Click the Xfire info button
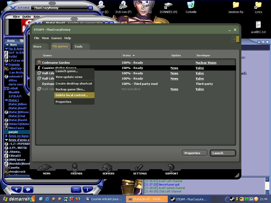This screenshot has width=271, height=203. click(88, 190)
